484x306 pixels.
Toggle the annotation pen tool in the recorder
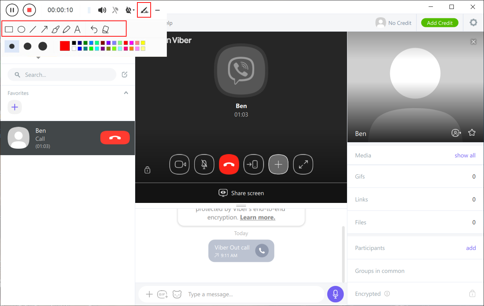pos(144,10)
